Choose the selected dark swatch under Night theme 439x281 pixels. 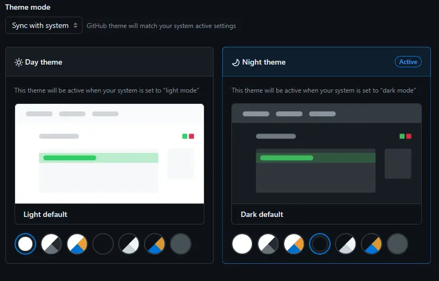tap(320, 244)
